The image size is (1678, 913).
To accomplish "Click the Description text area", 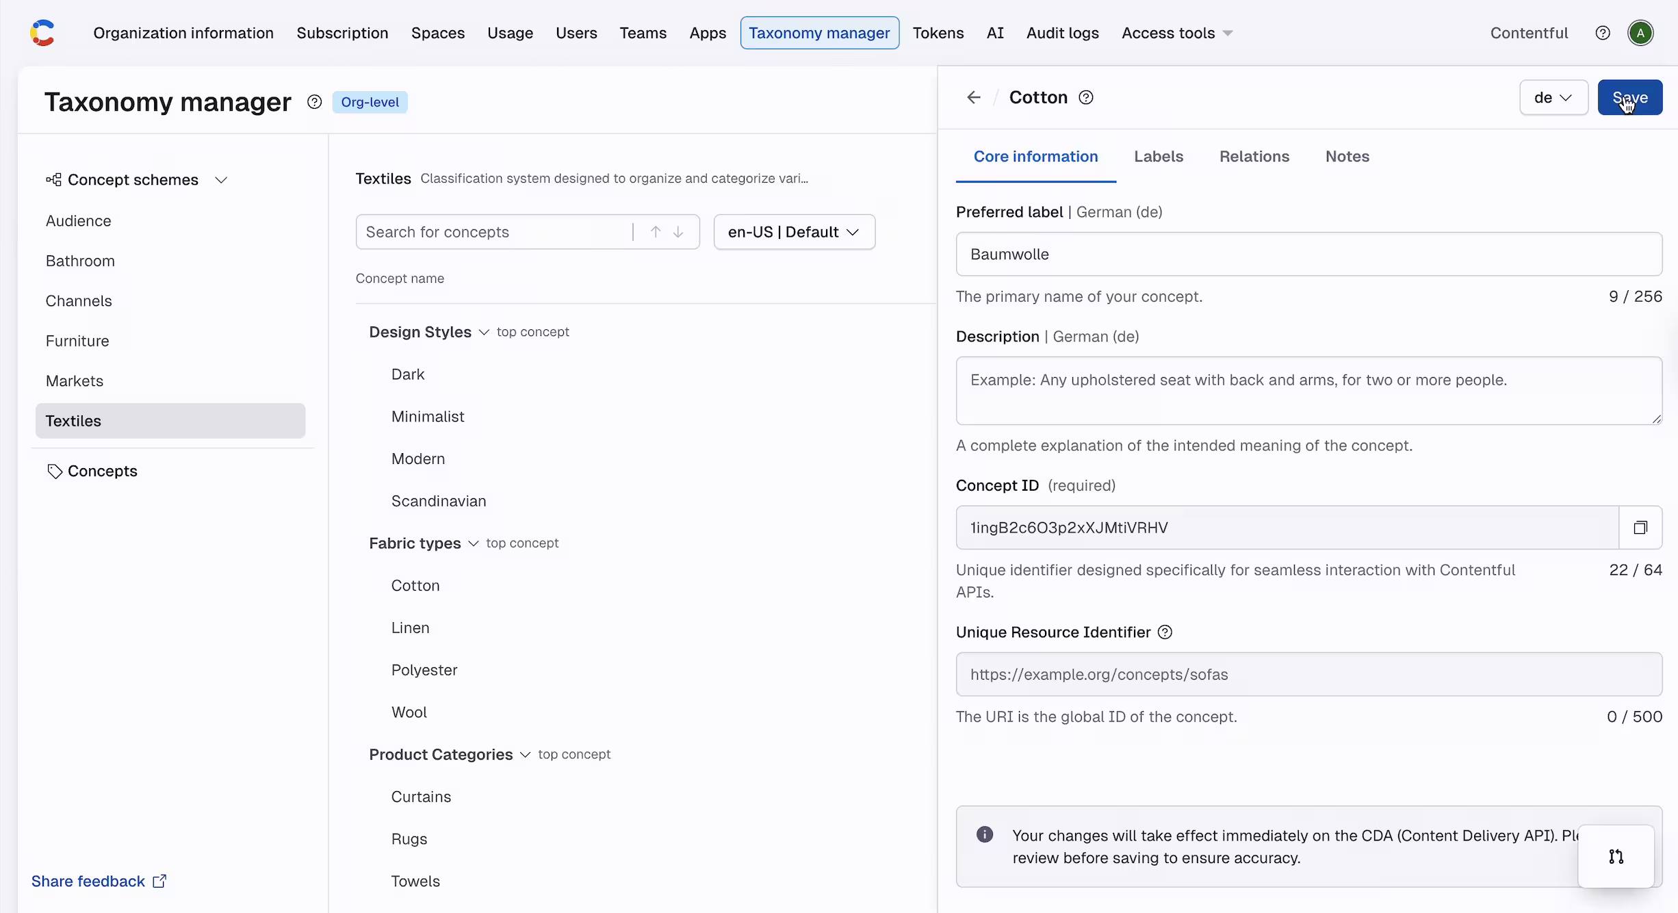I will pyautogui.click(x=1308, y=391).
